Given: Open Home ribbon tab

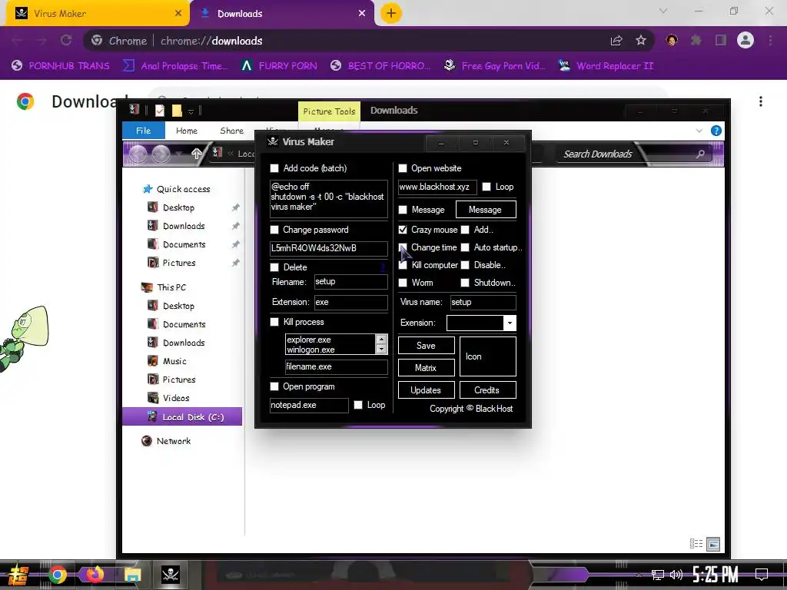Looking at the screenshot, I should (187, 131).
